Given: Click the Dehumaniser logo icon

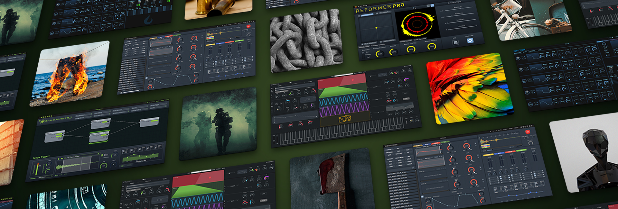Looking at the screenshot, I should [42, 122].
